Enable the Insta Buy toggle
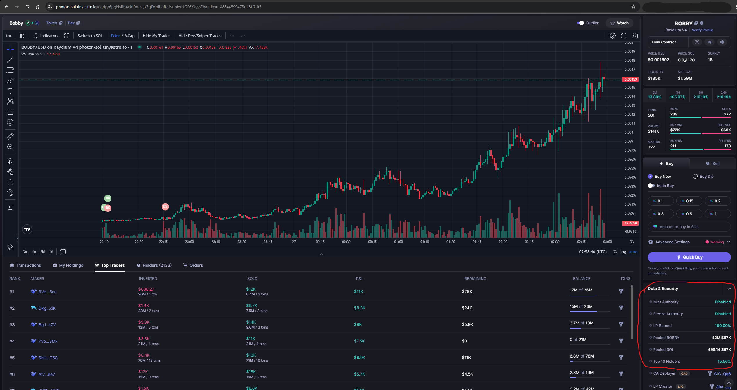This screenshot has height=390, width=737. [651, 186]
